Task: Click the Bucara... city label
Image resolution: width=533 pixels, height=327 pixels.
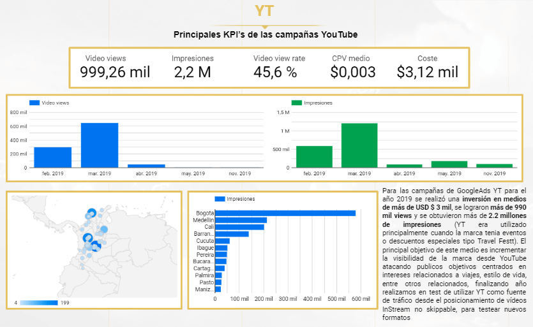Action: (x=203, y=261)
